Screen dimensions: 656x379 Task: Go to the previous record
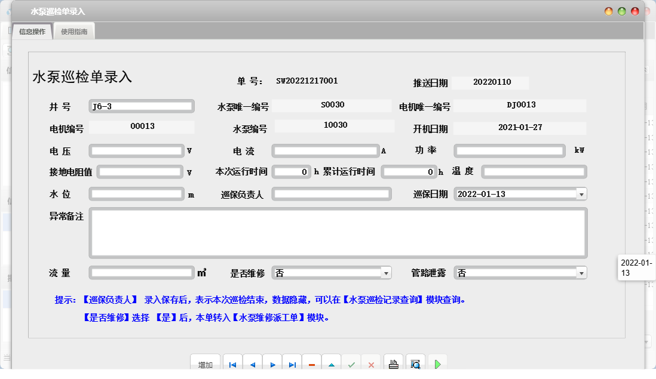[x=252, y=364]
